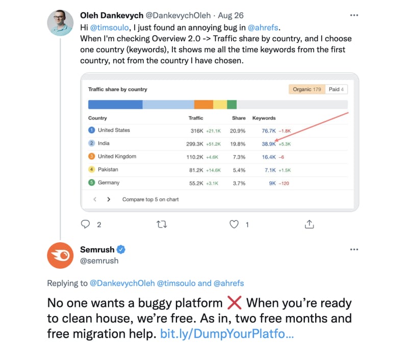
Task: Click the orange United Kingdom bar segment
Action: click(203, 105)
